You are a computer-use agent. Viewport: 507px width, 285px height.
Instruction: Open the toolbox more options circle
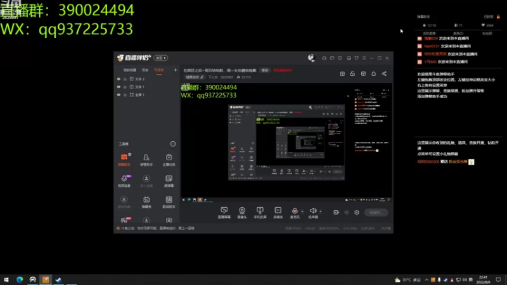pos(173,144)
